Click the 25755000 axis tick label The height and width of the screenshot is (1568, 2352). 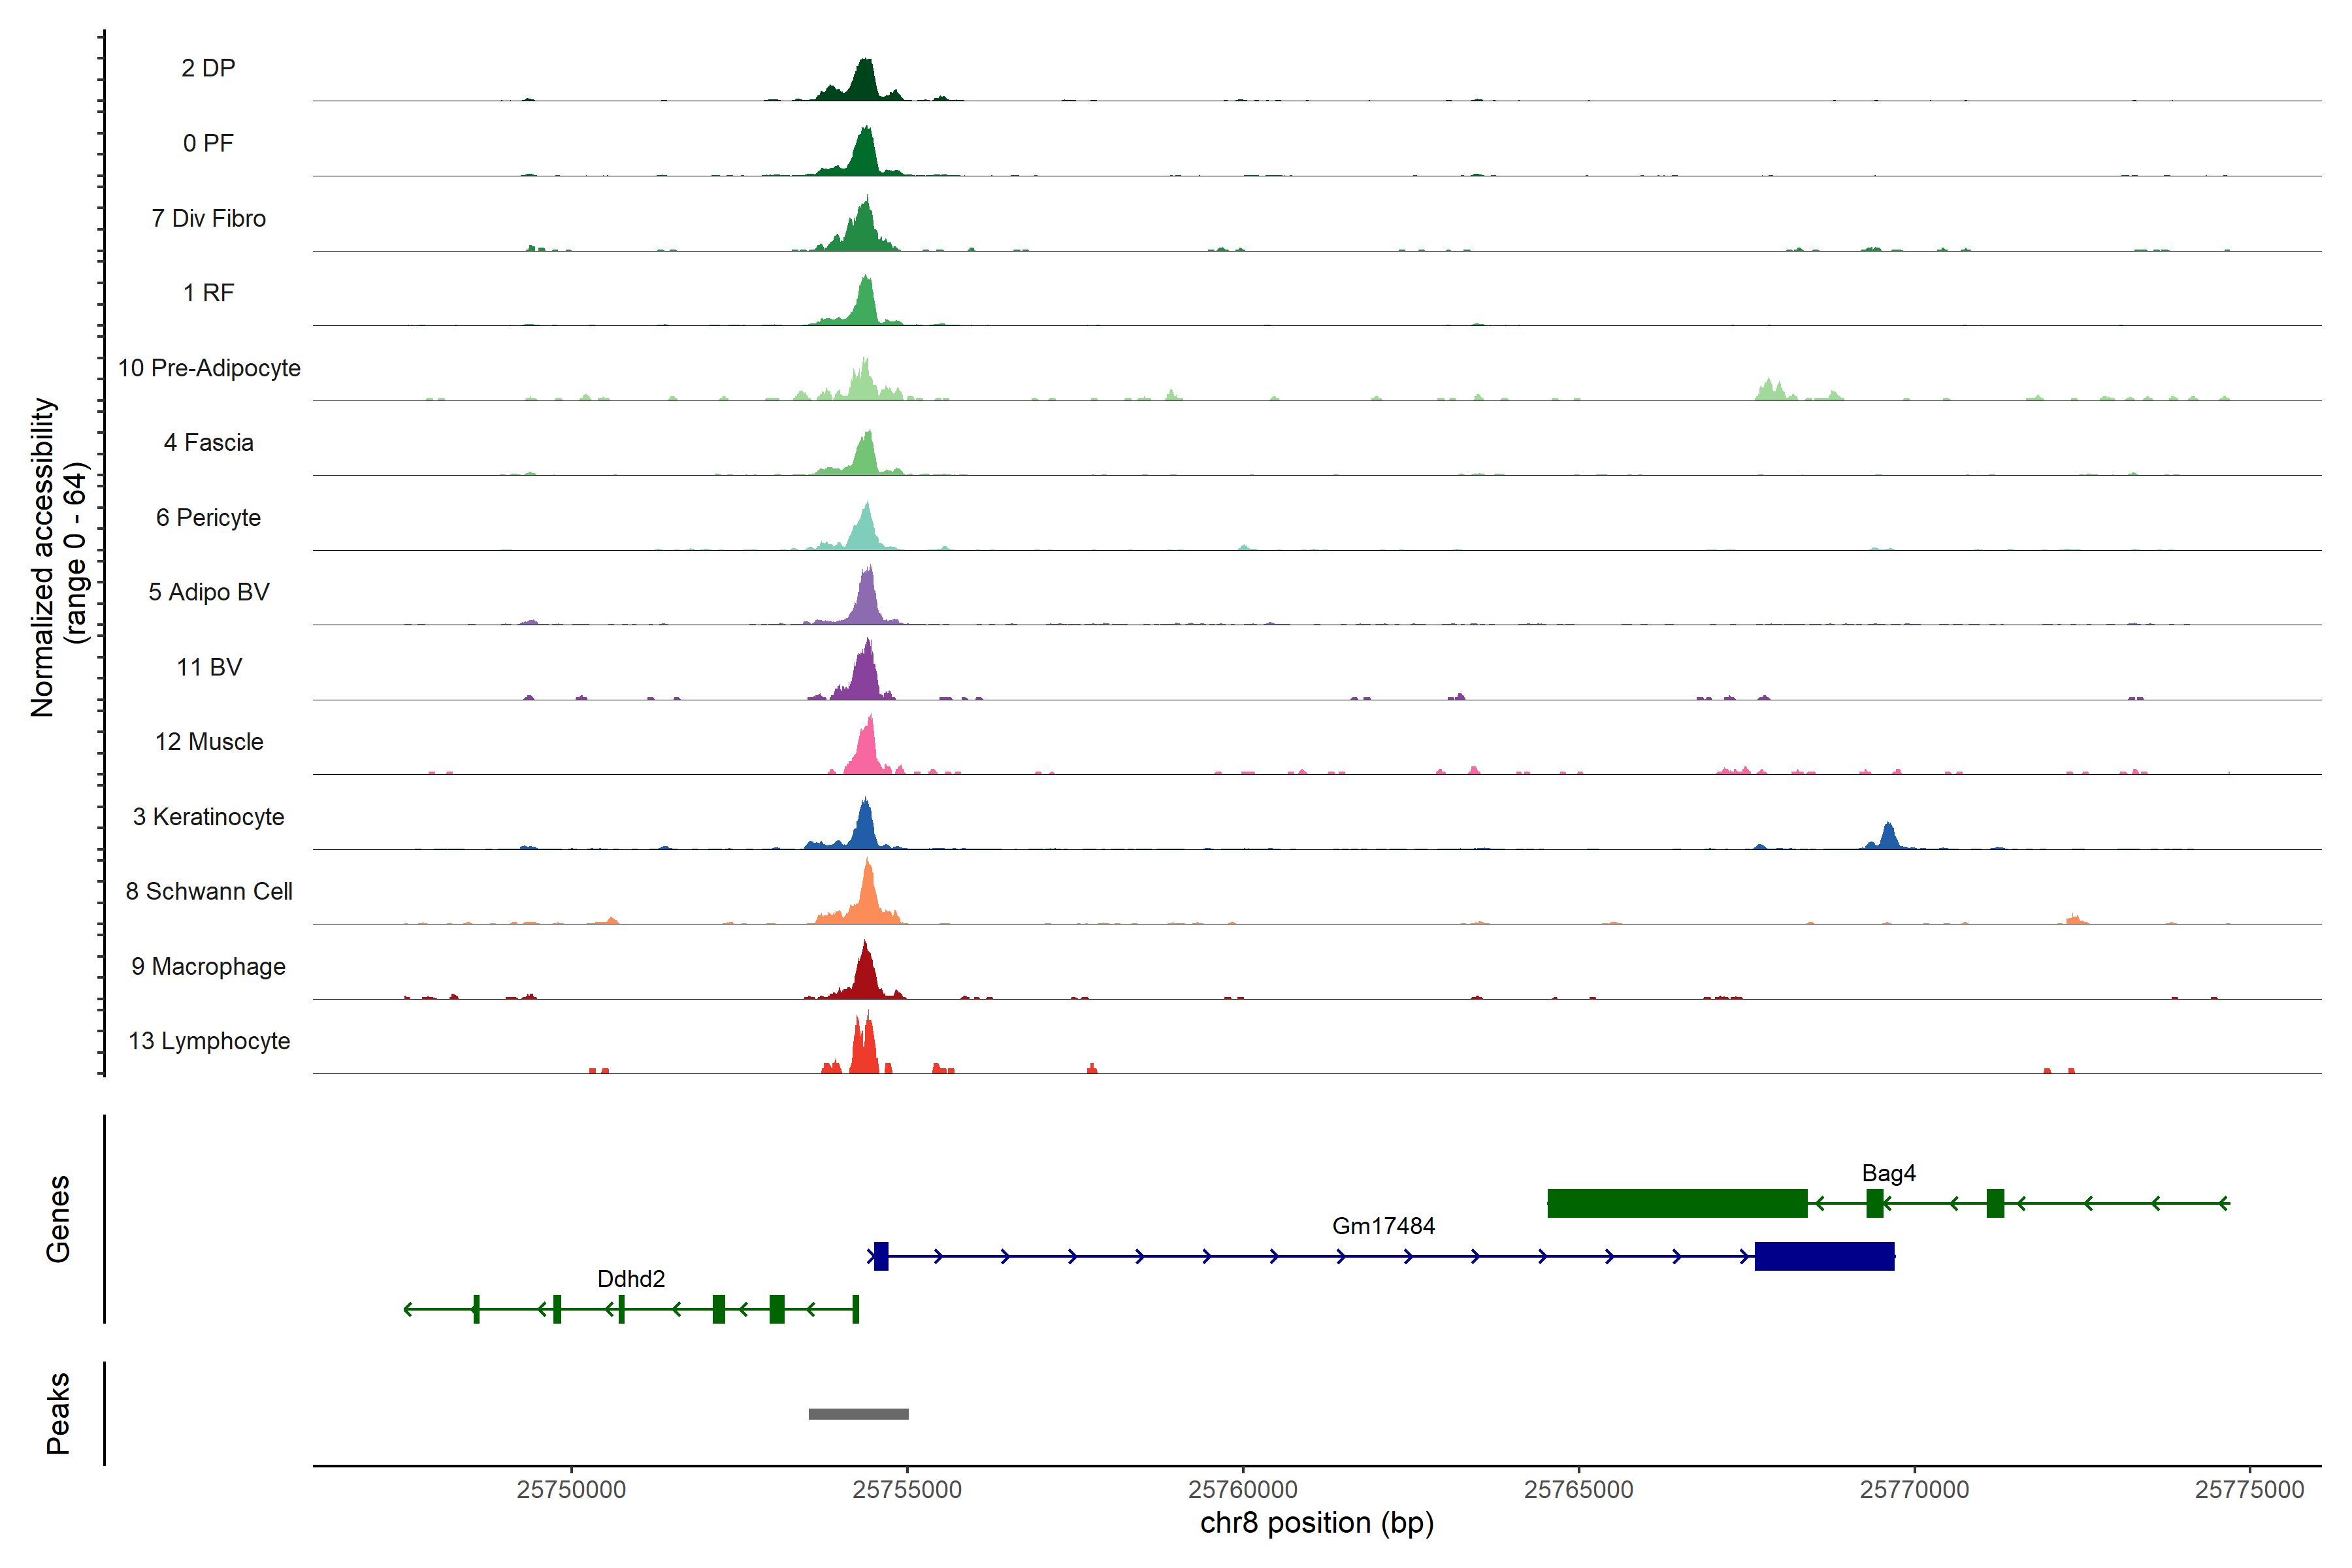(x=907, y=1489)
